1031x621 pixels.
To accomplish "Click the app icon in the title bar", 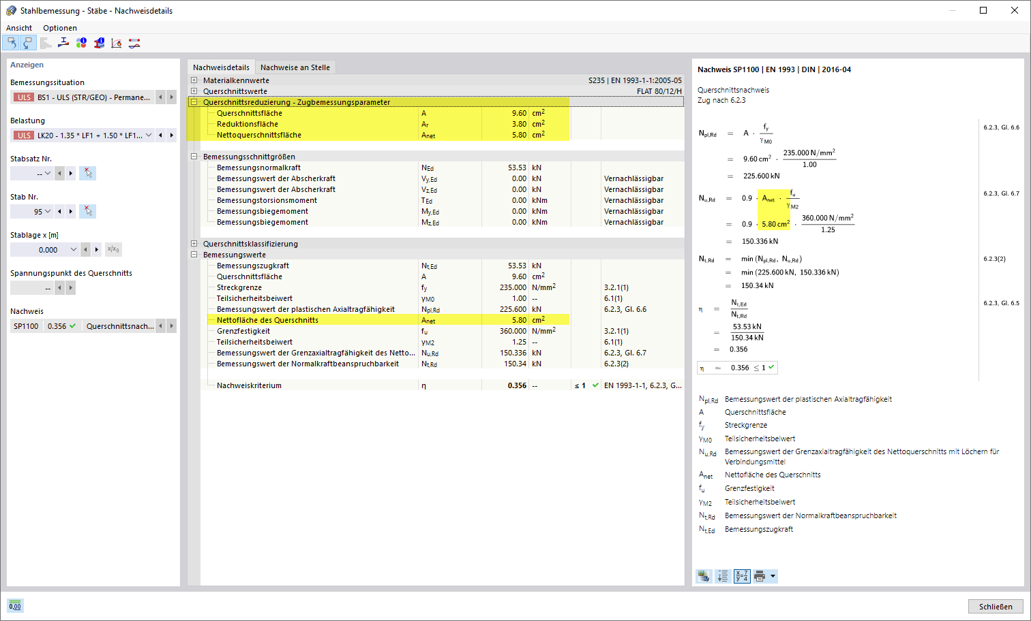I will [x=11, y=10].
